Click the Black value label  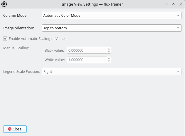click(x=54, y=51)
